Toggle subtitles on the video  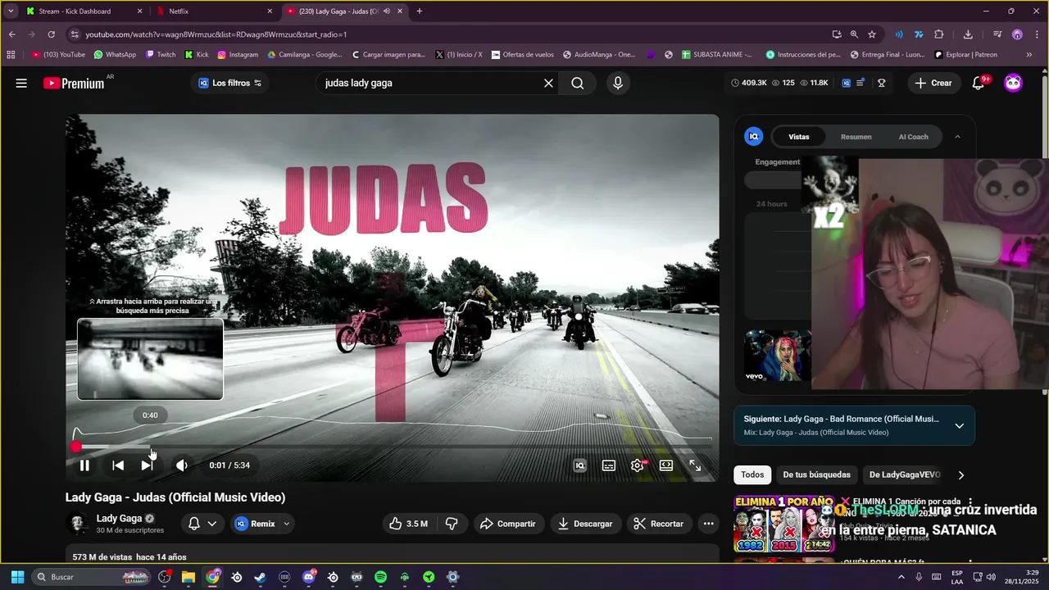click(x=609, y=465)
